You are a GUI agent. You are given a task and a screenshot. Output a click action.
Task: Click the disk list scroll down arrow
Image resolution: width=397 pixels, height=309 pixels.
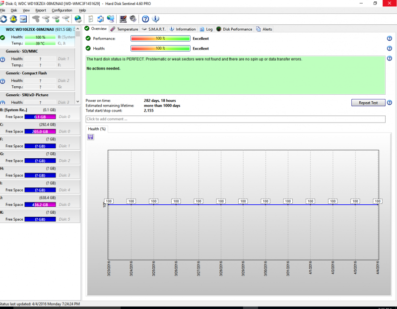(x=78, y=102)
